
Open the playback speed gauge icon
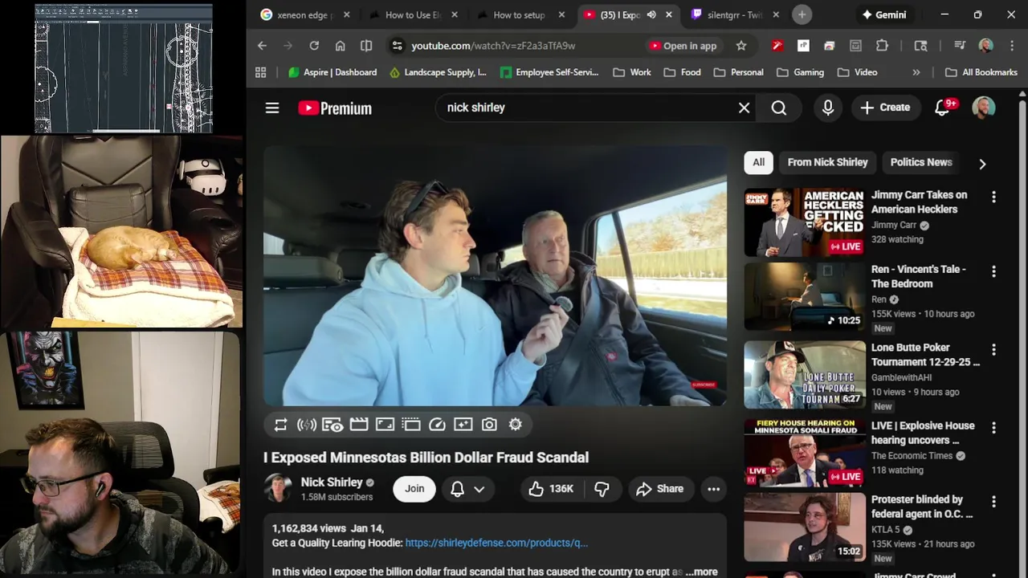coord(437,425)
